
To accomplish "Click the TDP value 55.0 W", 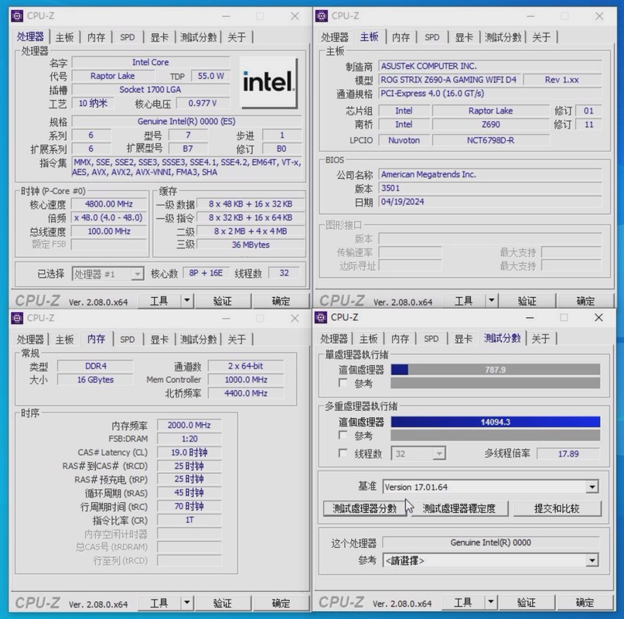I will [x=210, y=76].
